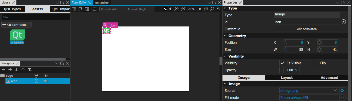The height and width of the screenshot is (101, 352).
Task: Enable snapping without anchors icon
Action: click(87, 9)
